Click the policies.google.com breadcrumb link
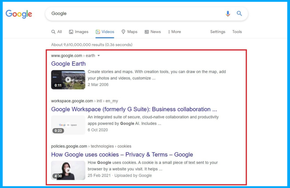290x188 pixels. click(x=69, y=146)
